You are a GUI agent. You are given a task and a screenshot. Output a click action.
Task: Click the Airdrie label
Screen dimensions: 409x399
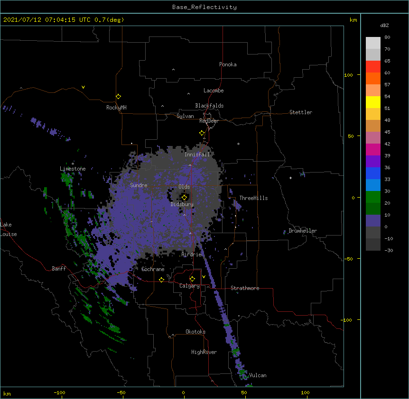[192, 254]
